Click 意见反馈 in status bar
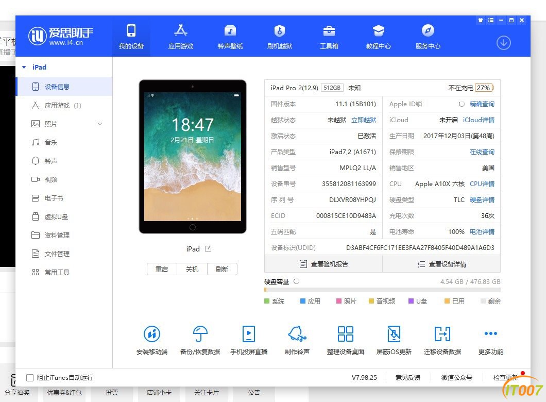Viewport: 546px width, 402px height. pos(408,378)
